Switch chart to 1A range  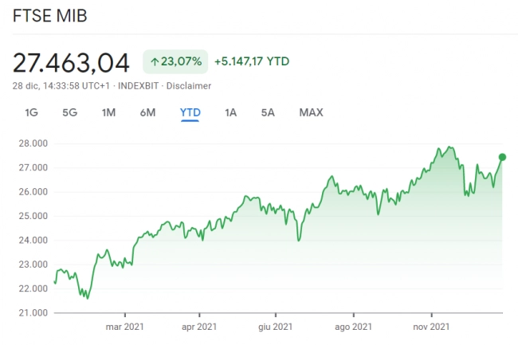(230, 112)
